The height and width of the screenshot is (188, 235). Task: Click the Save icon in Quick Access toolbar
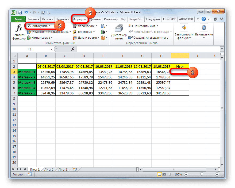point(20,12)
